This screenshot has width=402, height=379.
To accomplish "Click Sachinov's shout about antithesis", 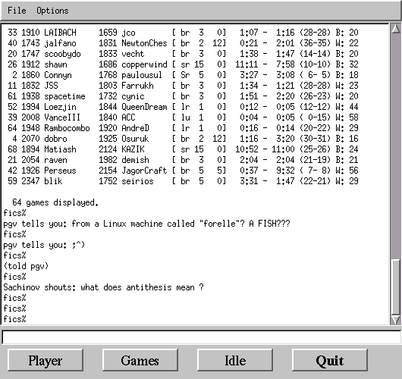I will [x=104, y=288].
